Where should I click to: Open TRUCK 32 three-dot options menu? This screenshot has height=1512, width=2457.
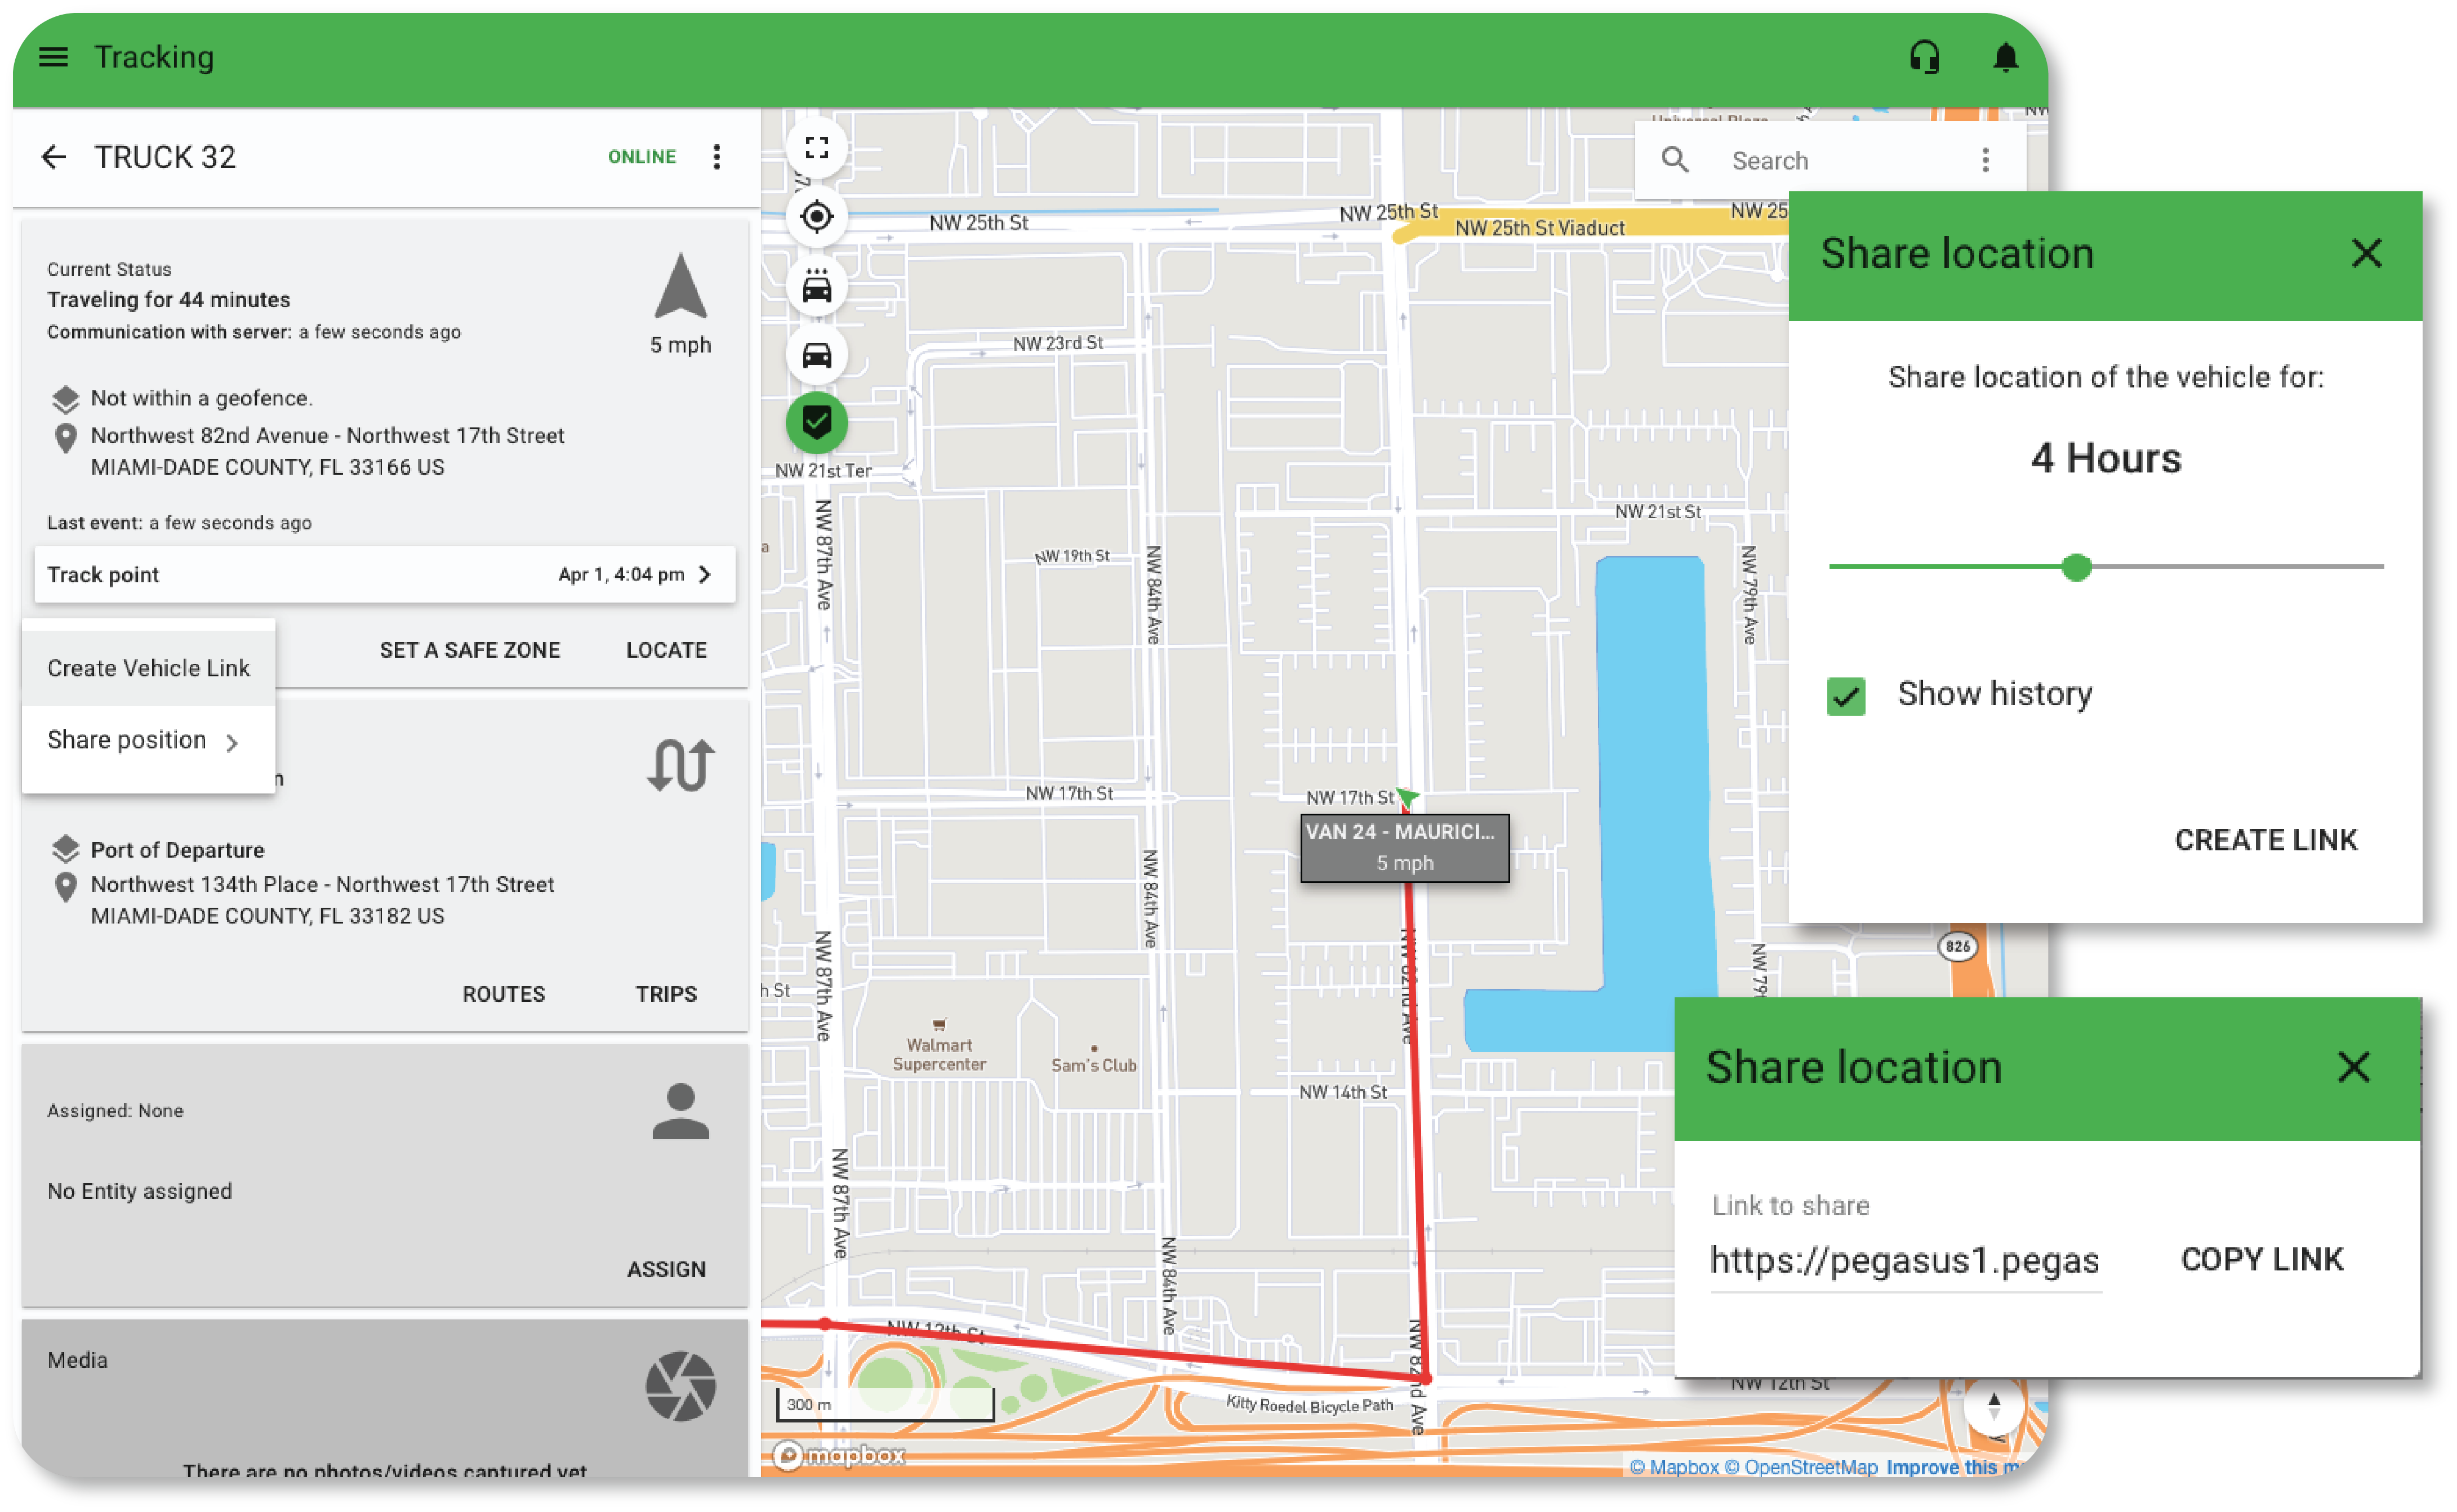(717, 157)
